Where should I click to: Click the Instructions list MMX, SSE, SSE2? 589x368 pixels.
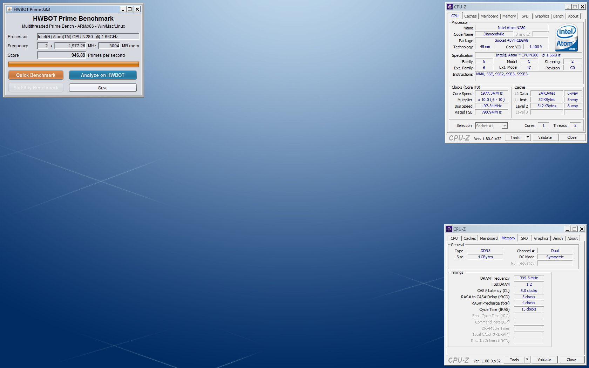click(528, 76)
